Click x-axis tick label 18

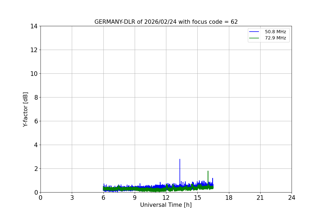[x=229, y=198]
